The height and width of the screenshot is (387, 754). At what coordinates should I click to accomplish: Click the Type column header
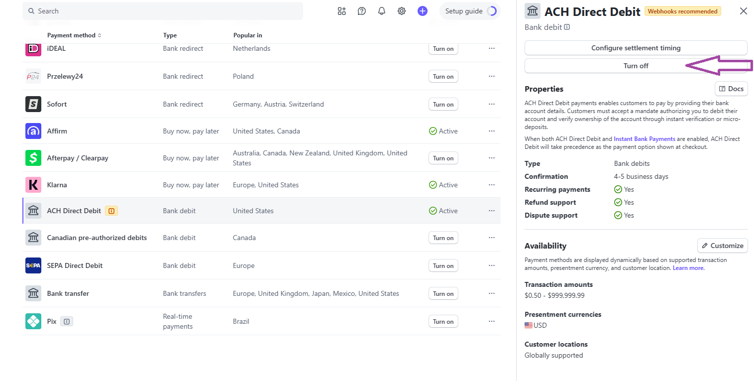170,35
